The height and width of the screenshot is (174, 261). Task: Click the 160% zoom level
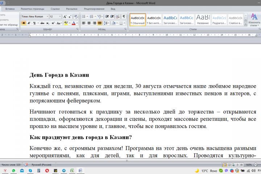(x=249, y=165)
